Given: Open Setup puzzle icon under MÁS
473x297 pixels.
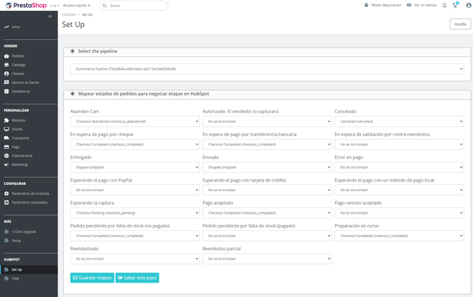Looking at the screenshot, I should pyautogui.click(x=6, y=241).
